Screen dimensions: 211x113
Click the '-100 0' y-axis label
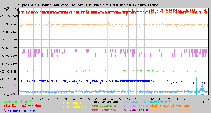7,95
